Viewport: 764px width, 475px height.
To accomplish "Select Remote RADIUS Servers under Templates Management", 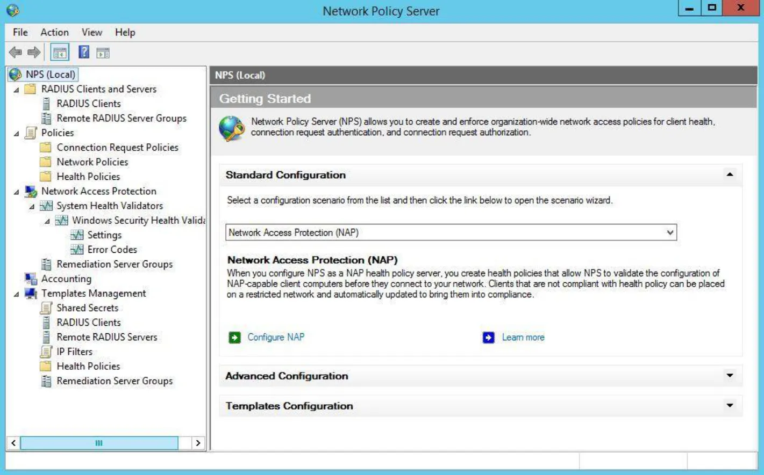I will click(107, 337).
